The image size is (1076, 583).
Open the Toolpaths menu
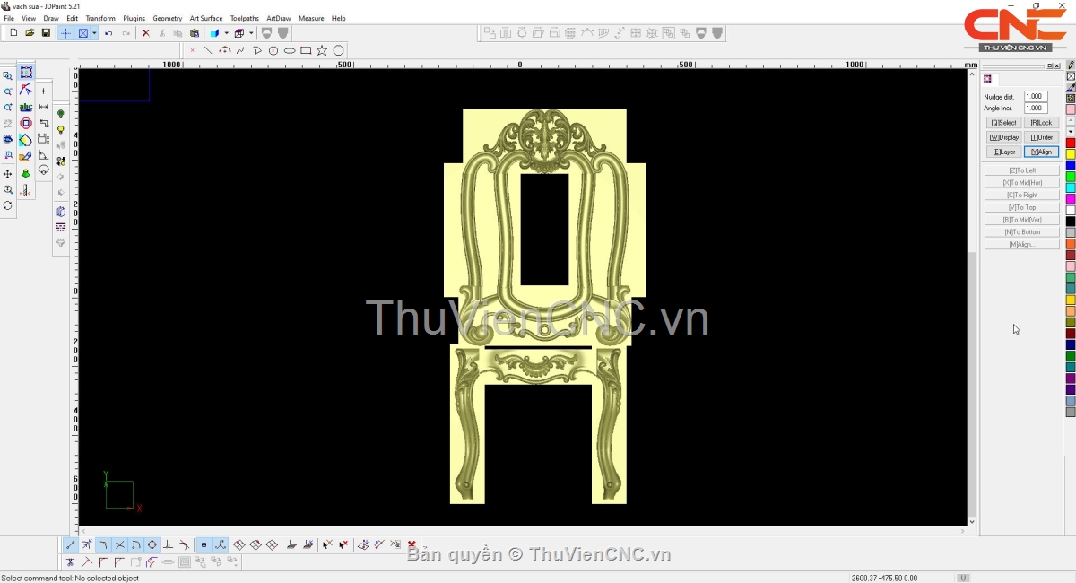(x=244, y=18)
